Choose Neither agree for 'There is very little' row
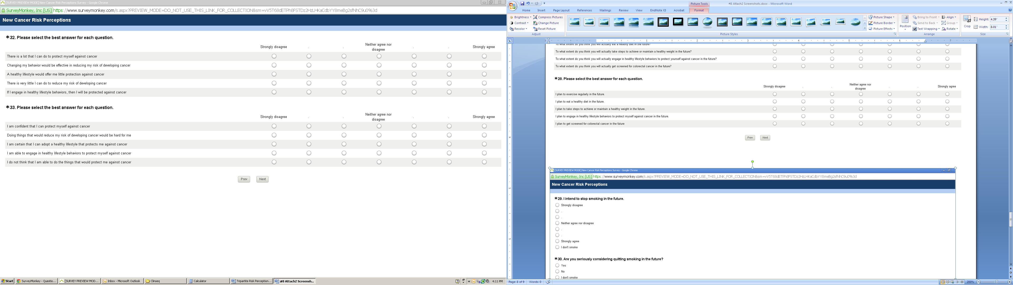 [379, 83]
